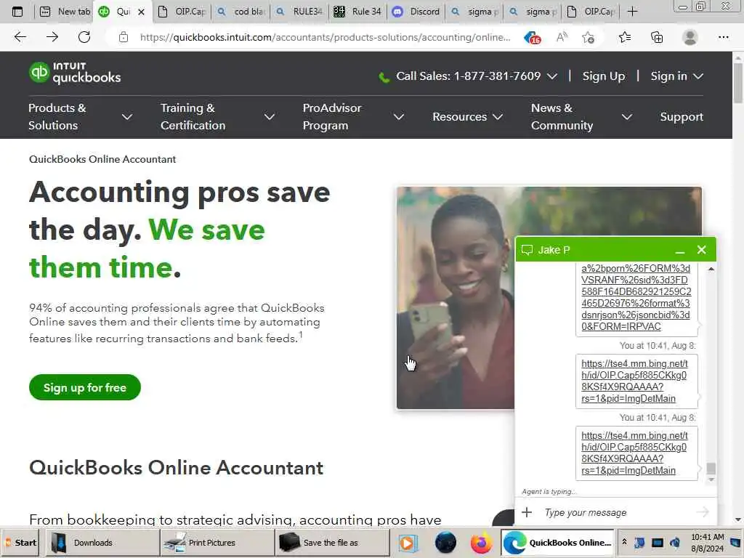Click the taskbar clock 10:41 AM
The height and width of the screenshot is (558, 744).
(707, 542)
